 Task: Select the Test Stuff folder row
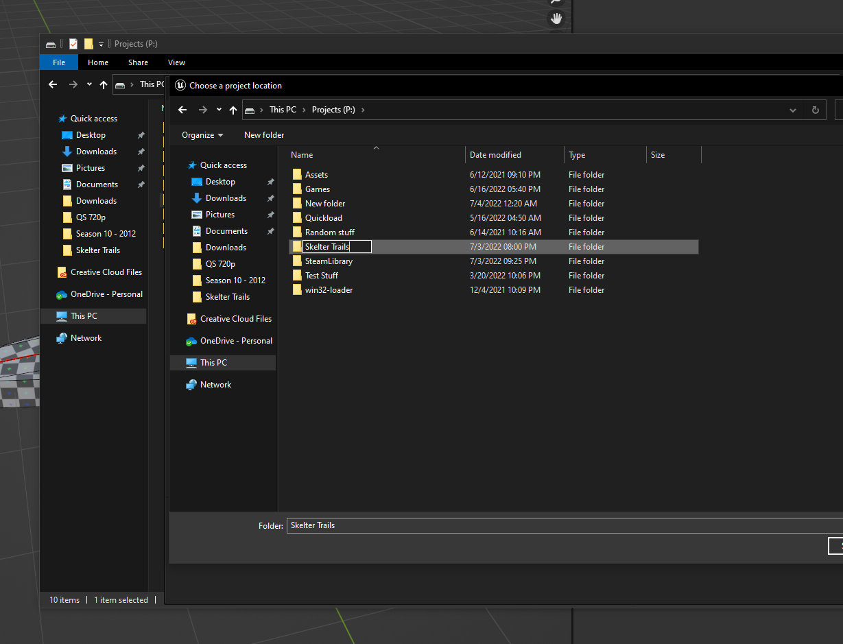click(x=494, y=276)
